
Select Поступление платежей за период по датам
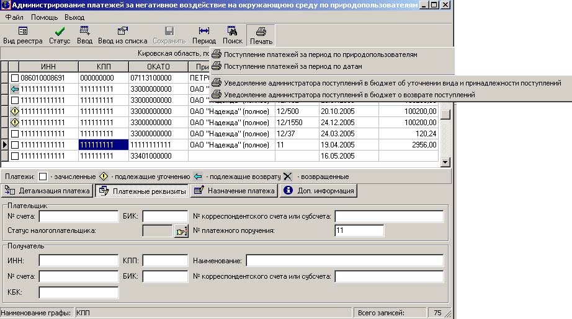pyautogui.click(x=293, y=66)
